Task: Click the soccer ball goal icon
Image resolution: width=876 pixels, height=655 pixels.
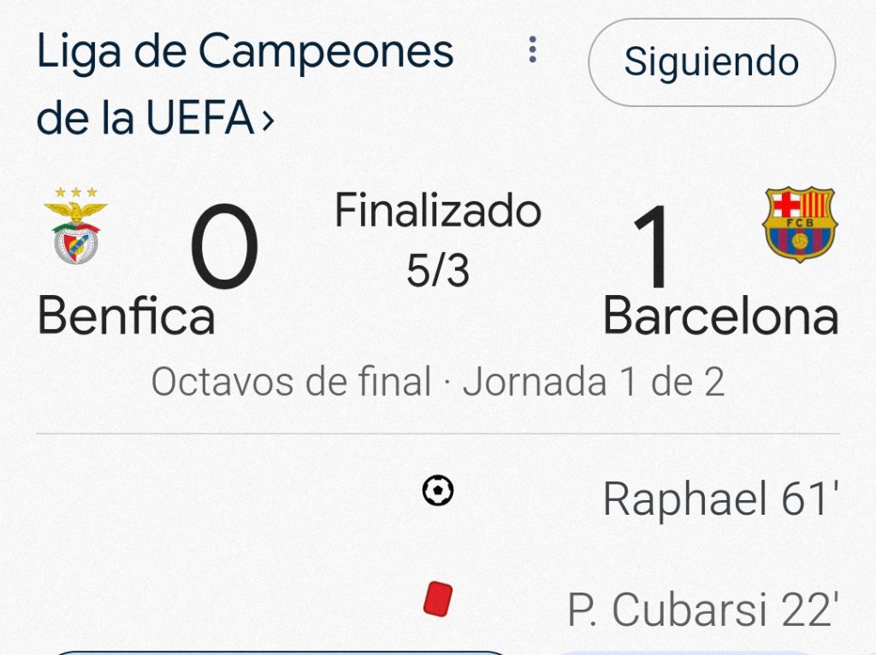Action: [438, 491]
